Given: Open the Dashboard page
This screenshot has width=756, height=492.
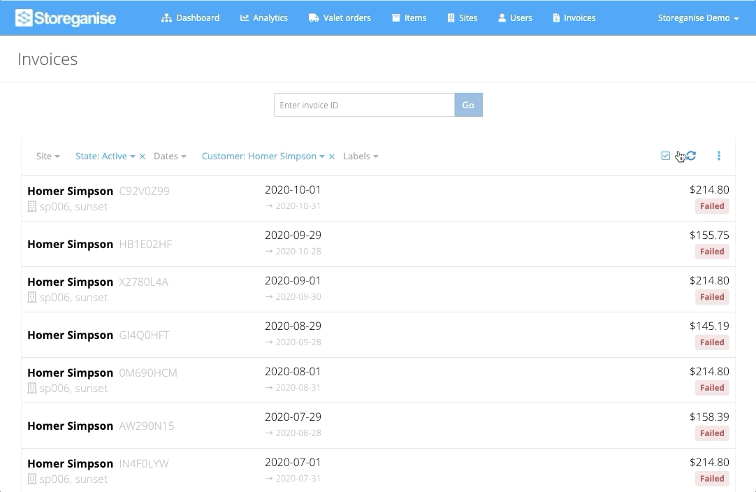Looking at the screenshot, I should coord(191,18).
